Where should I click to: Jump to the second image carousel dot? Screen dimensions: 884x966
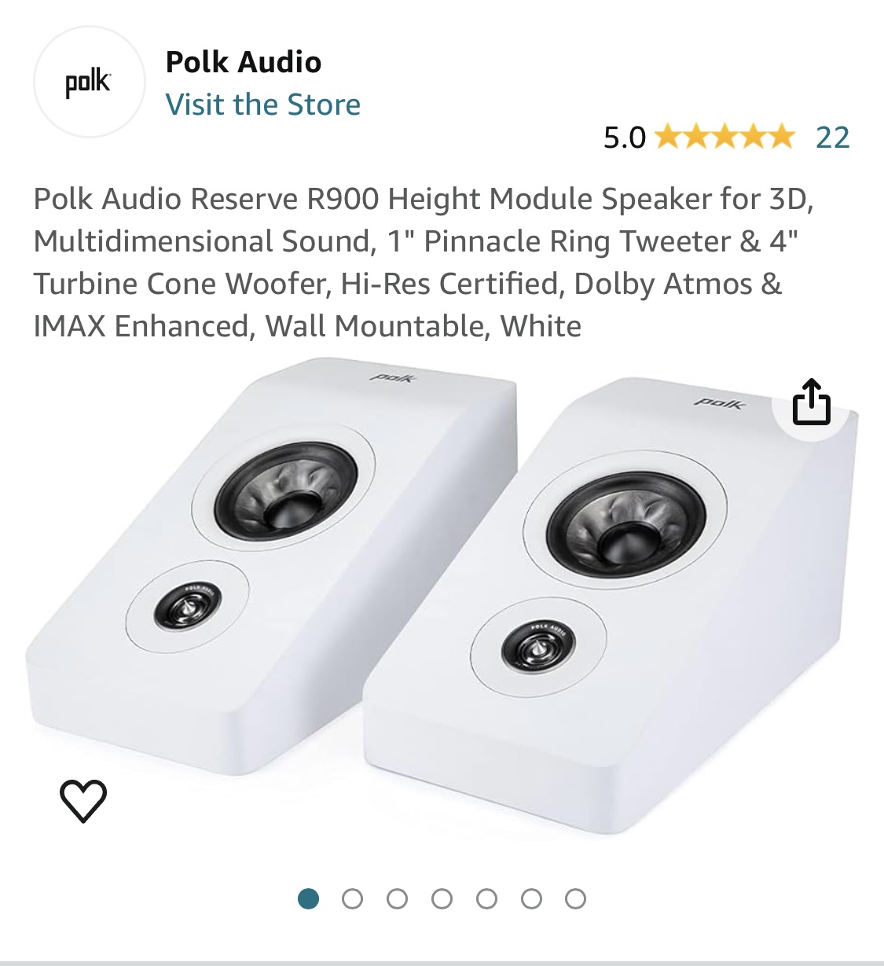[353, 898]
